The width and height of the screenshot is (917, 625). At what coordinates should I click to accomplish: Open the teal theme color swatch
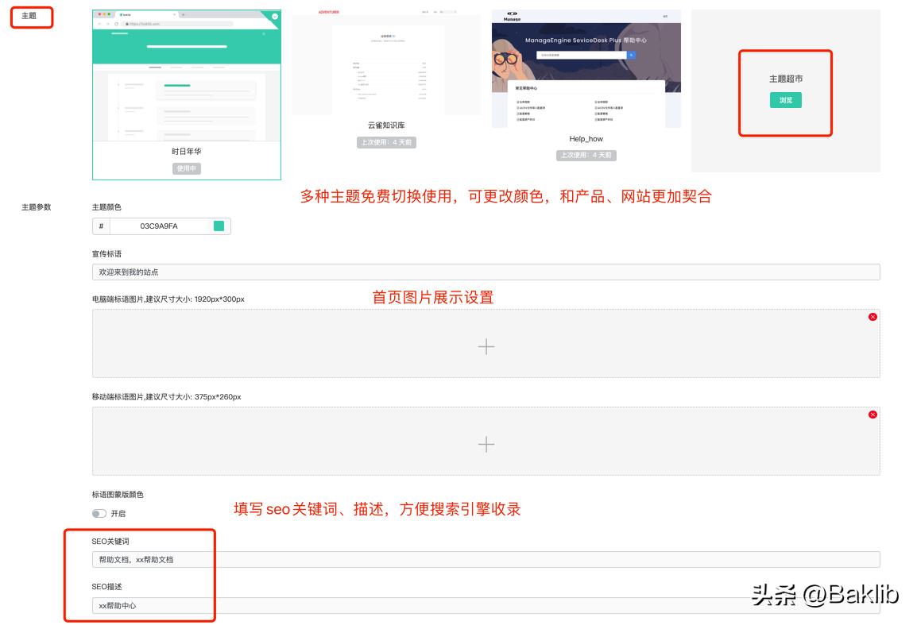tap(219, 226)
